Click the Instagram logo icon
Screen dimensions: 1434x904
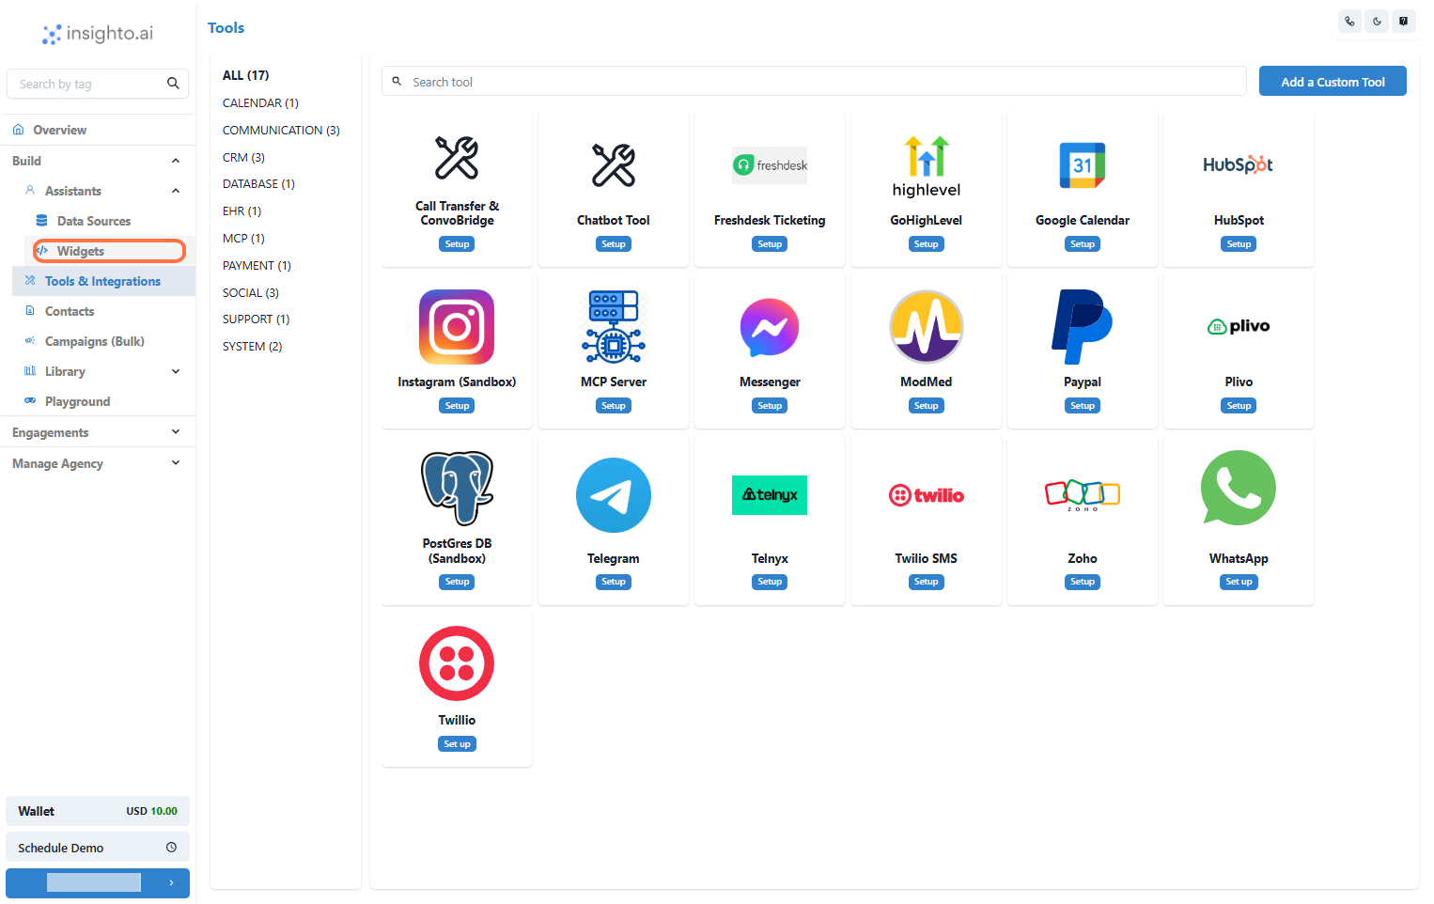457,327
